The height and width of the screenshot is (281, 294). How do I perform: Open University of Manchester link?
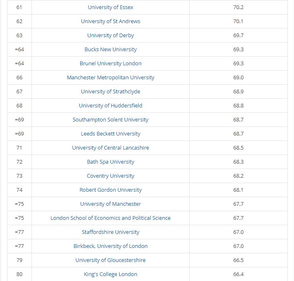point(111,204)
